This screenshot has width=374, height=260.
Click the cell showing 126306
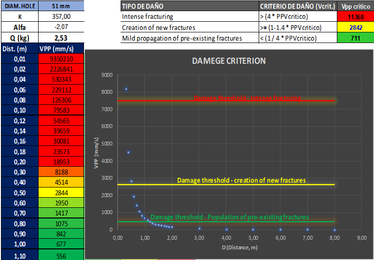(x=61, y=100)
